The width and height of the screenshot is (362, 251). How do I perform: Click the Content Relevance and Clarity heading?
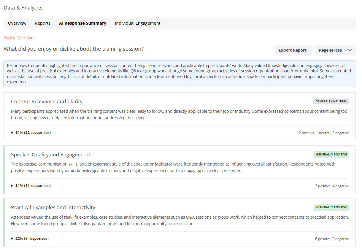(47, 101)
